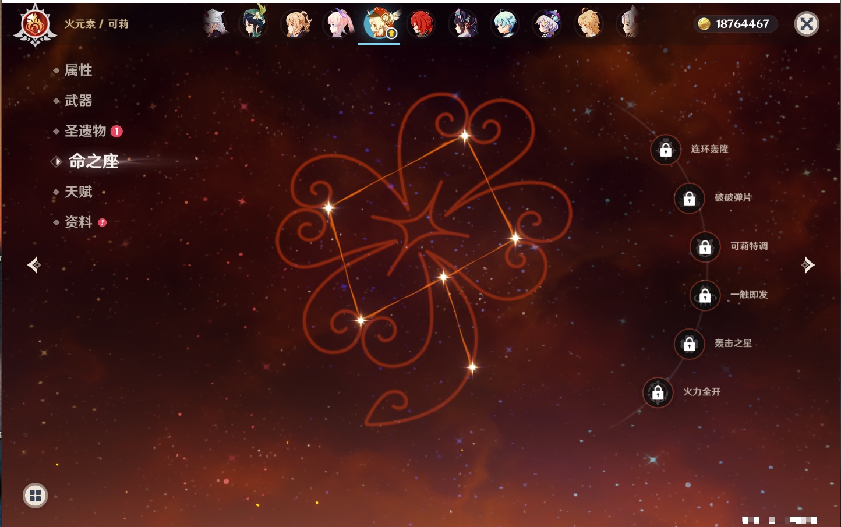Click the lock icon for 连环轰隆
841x527 pixels.
pyautogui.click(x=666, y=150)
